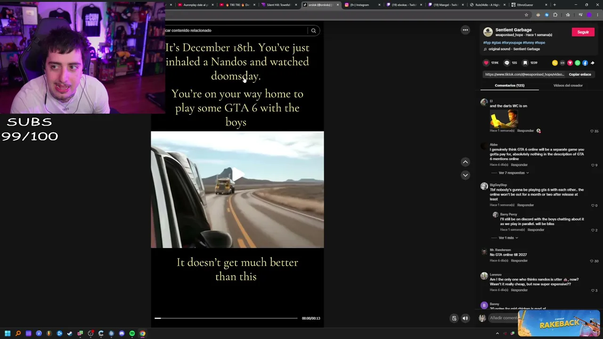The width and height of the screenshot is (603, 339).
Task: Open a new browser tab
Action: [x=554, y=5]
